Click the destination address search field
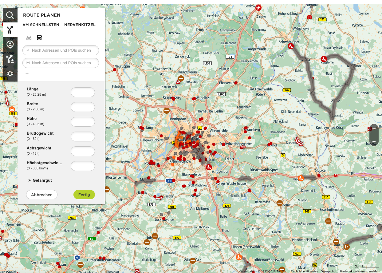Image resolution: width=382 pixels, height=273 pixels. pyautogui.click(x=61, y=63)
